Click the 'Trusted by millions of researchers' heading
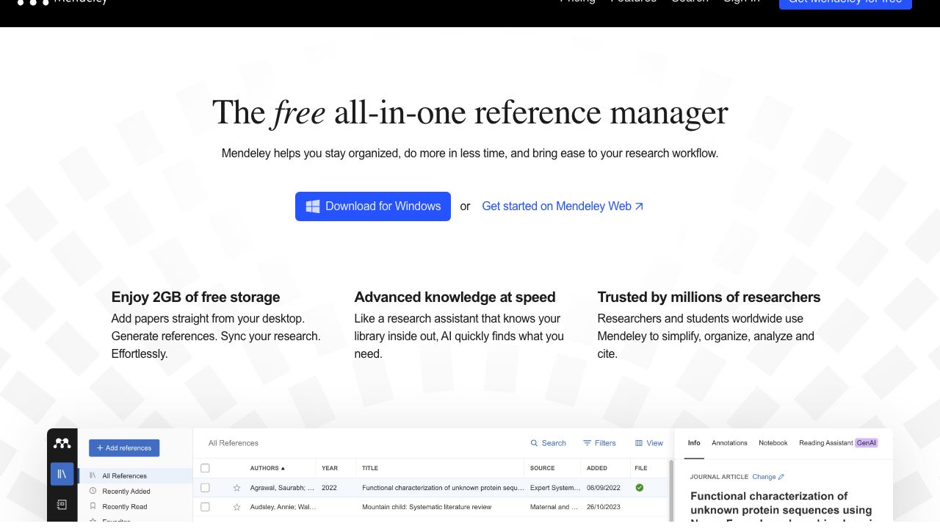The height and width of the screenshot is (529, 940). [x=709, y=297]
